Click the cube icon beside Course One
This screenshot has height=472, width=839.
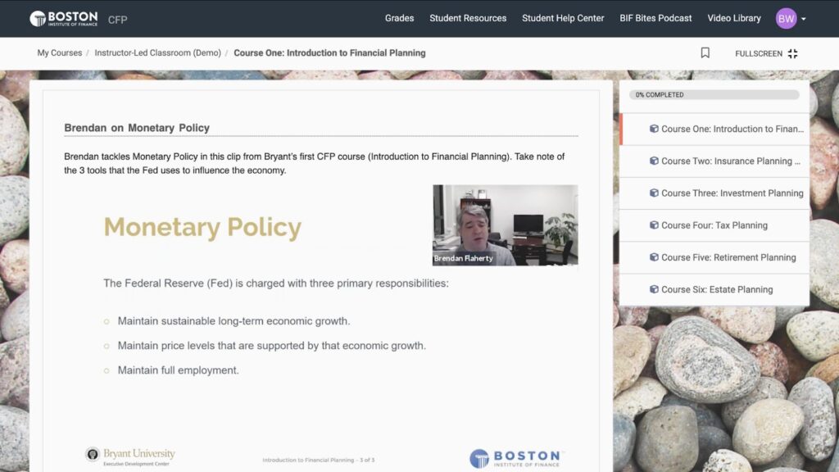[x=653, y=129]
